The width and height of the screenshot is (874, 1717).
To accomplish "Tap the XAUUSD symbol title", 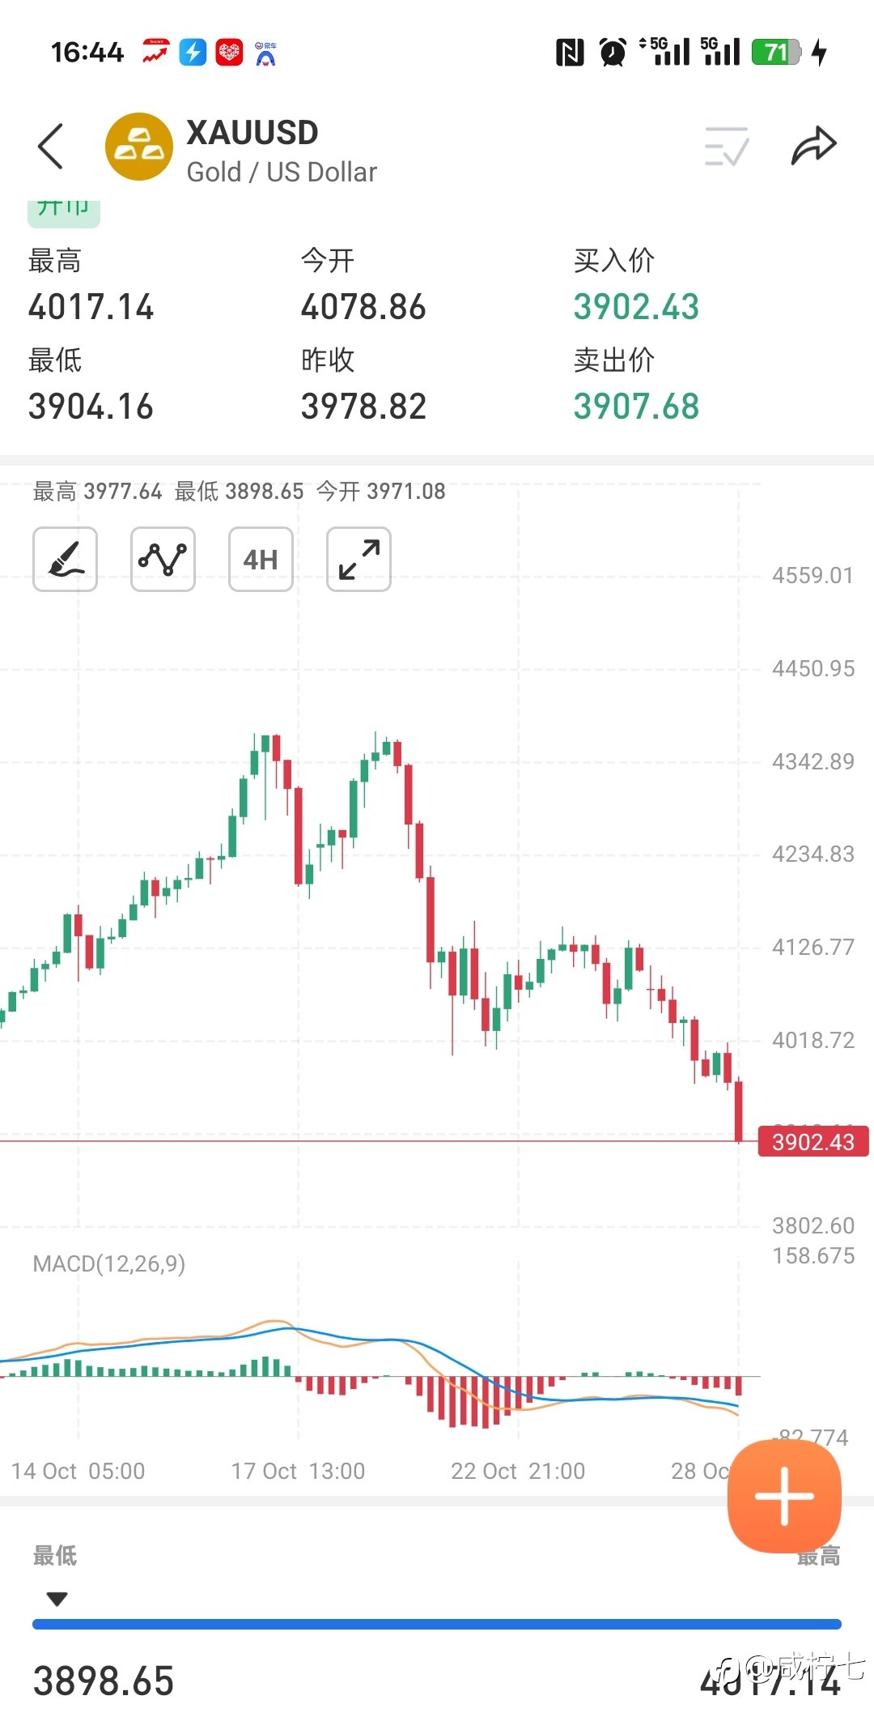I will [x=252, y=133].
